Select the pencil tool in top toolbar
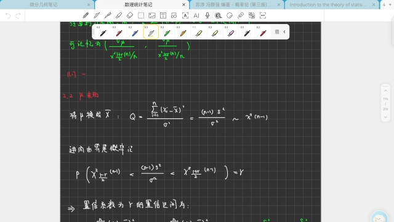Image resolution: width=394 pixels, height=222 pixels. [86, 15]
